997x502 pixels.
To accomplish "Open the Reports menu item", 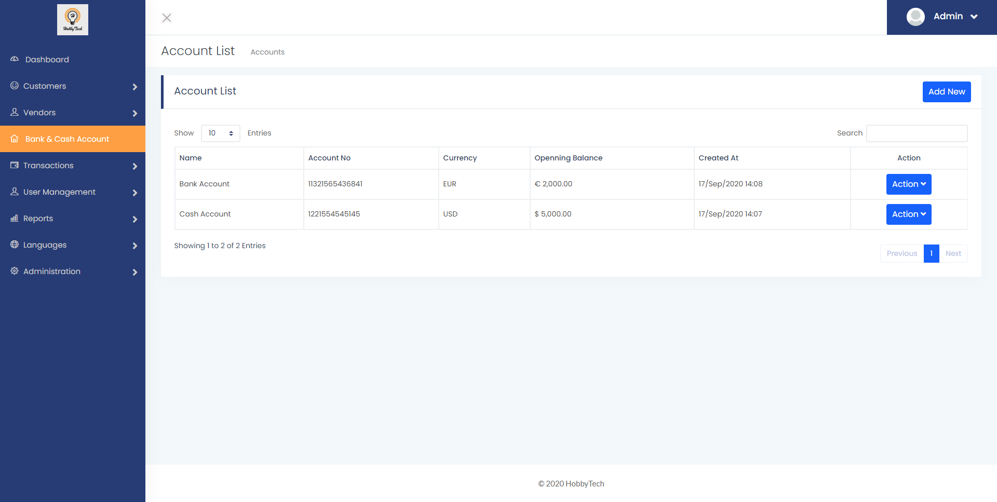I will point(73,219).
